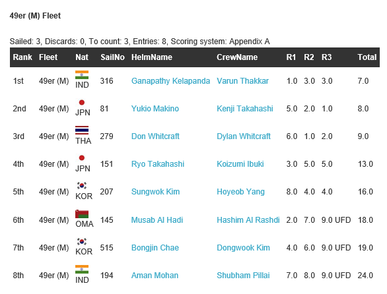Screen dimensions: 387x294
Task: Click the Thailand flag icon
Action: [x=82, y=130]
